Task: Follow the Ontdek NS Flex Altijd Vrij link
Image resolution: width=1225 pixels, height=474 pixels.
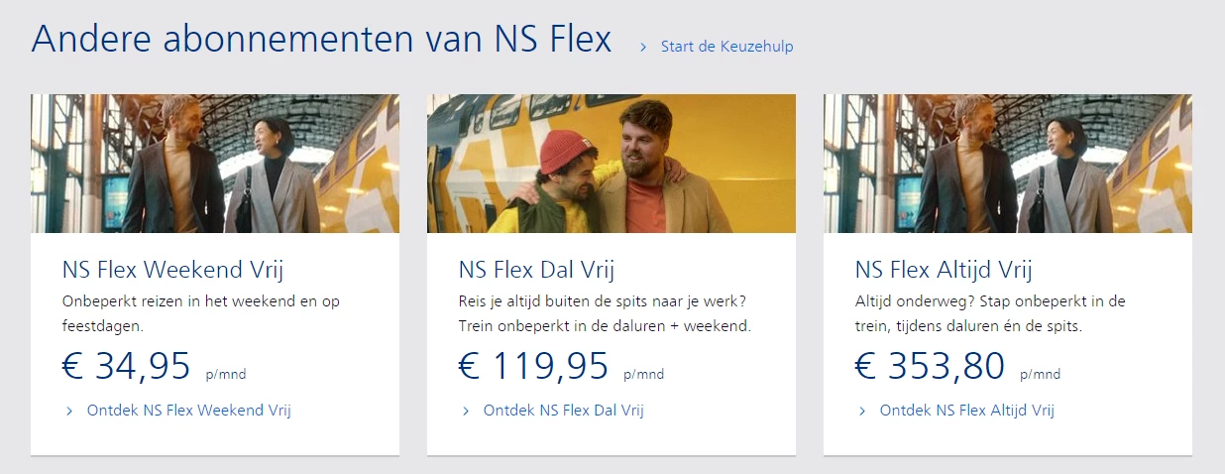Action: [x=966, y=411]
